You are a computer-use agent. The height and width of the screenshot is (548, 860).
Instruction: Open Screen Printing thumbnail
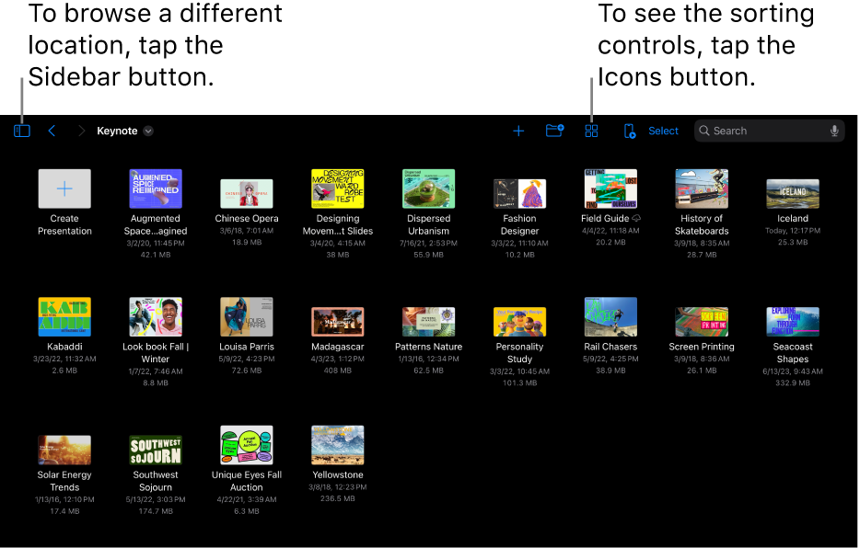(702, 322)
